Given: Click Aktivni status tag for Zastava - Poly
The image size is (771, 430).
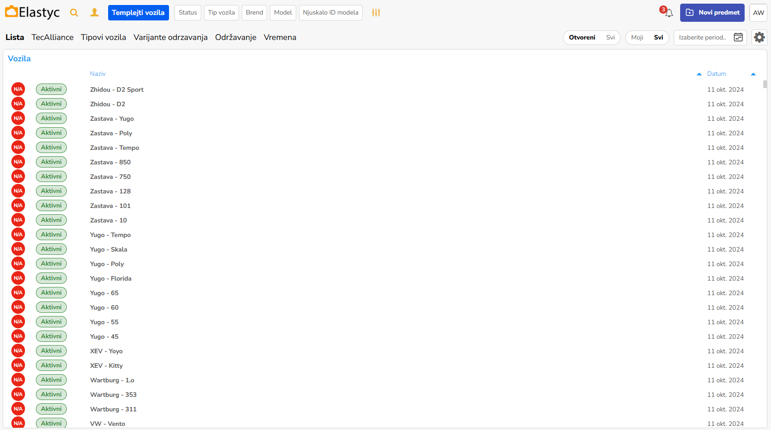Looking at the screenshot, I should (51, 133).
